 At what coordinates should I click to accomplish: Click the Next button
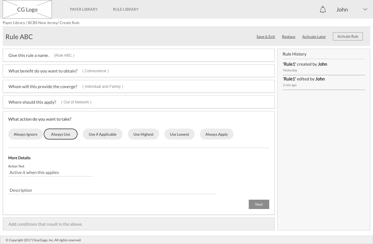click(x=259, y=204)
